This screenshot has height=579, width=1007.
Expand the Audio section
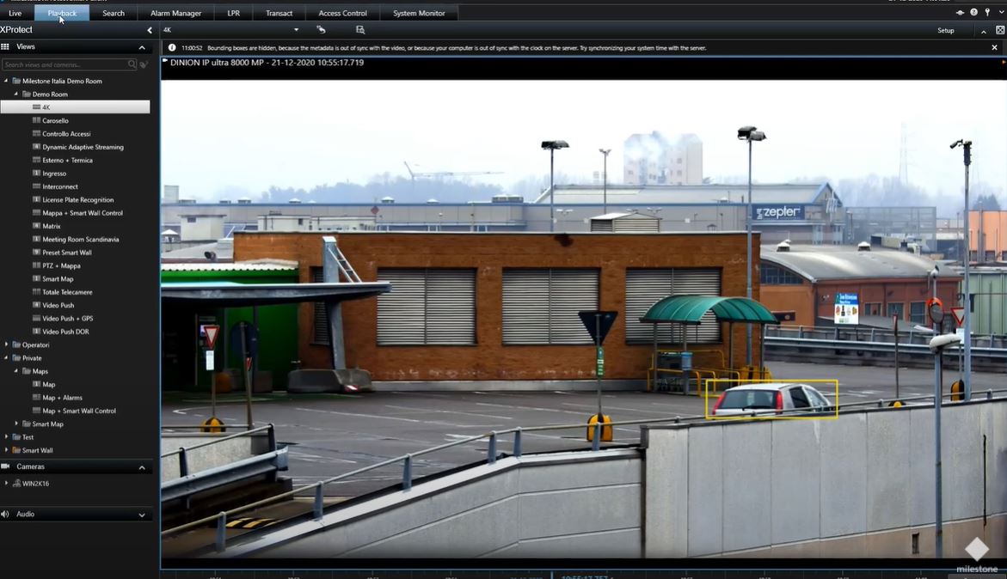click(142, 515)
